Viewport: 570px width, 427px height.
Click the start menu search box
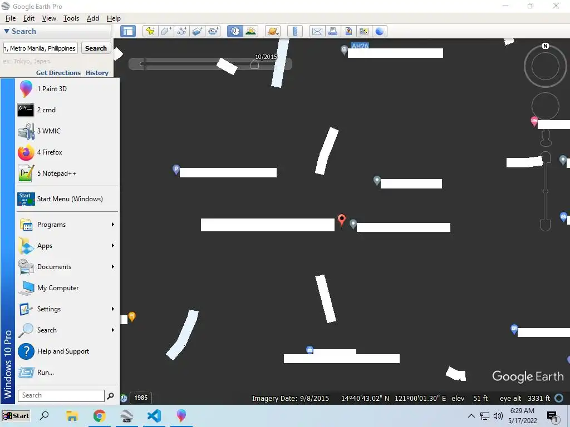(61, 395)
